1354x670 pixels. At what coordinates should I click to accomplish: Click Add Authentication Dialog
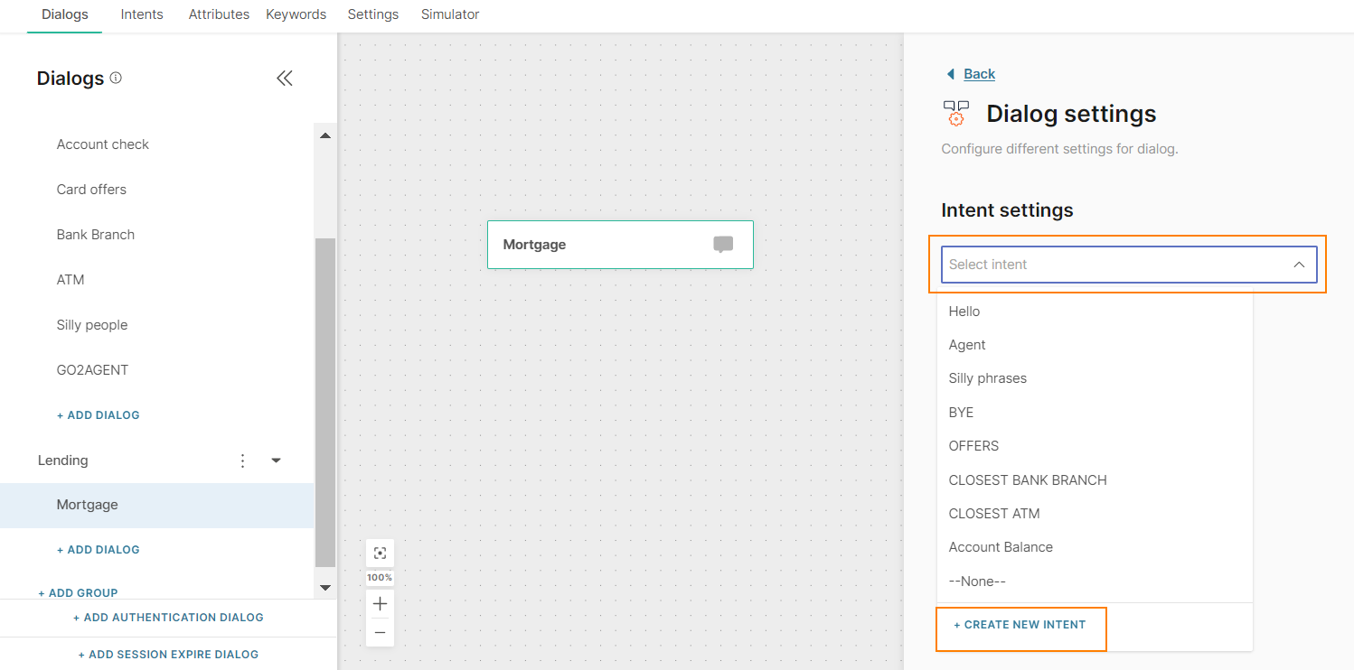[168, 618]
